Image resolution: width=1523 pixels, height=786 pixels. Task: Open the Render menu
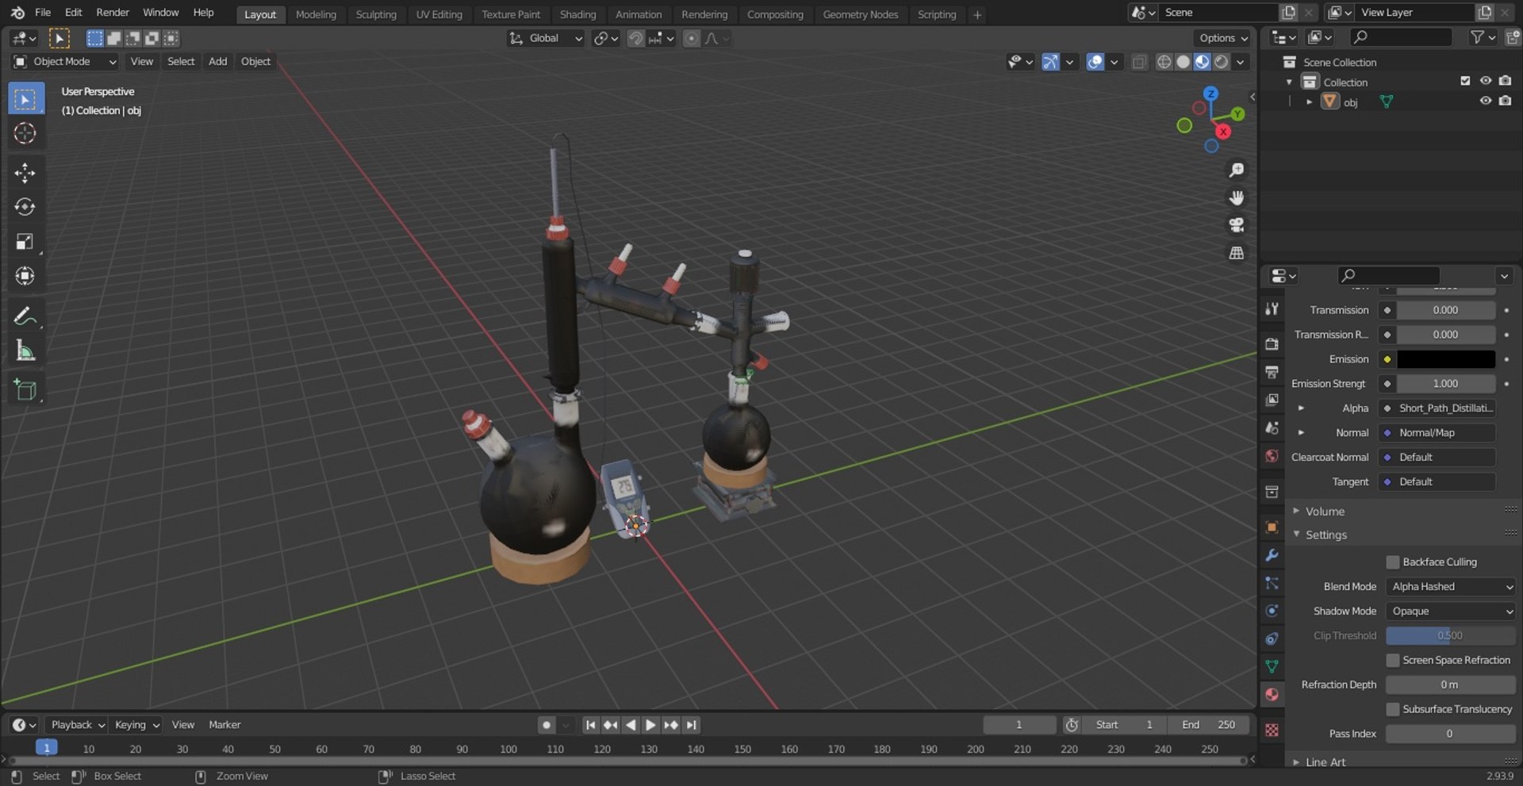[113, 13]
